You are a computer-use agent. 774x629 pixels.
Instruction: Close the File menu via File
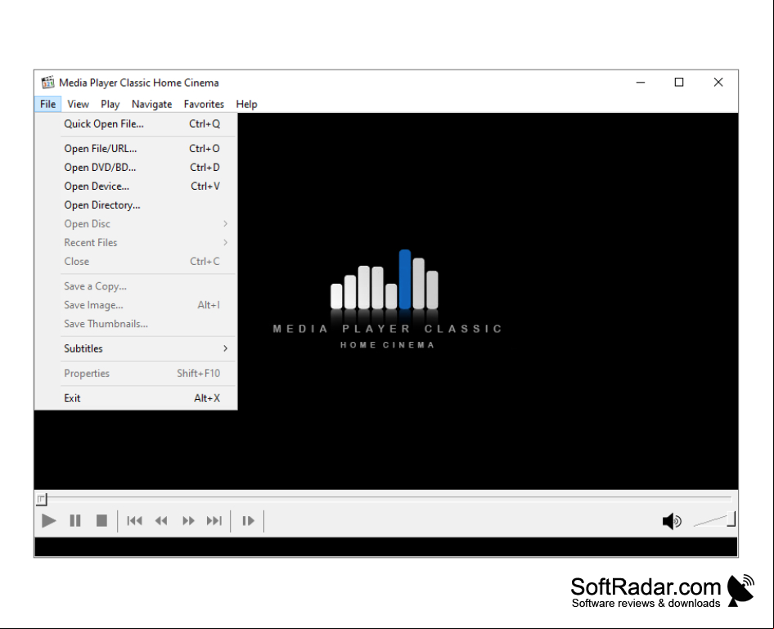tap(48, 104)
